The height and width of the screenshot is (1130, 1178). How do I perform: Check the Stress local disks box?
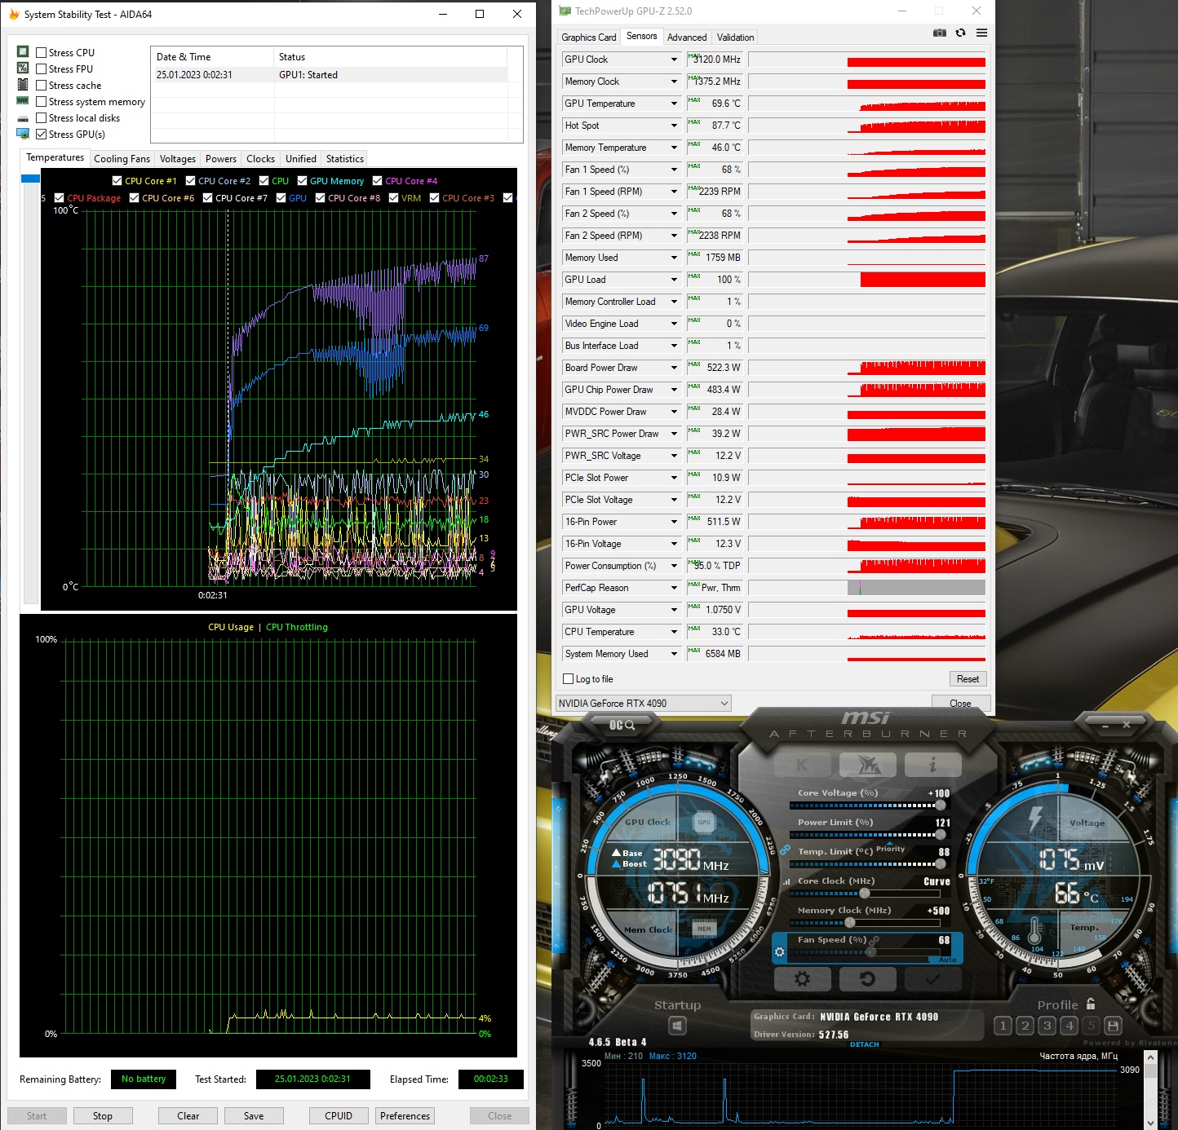41,118
